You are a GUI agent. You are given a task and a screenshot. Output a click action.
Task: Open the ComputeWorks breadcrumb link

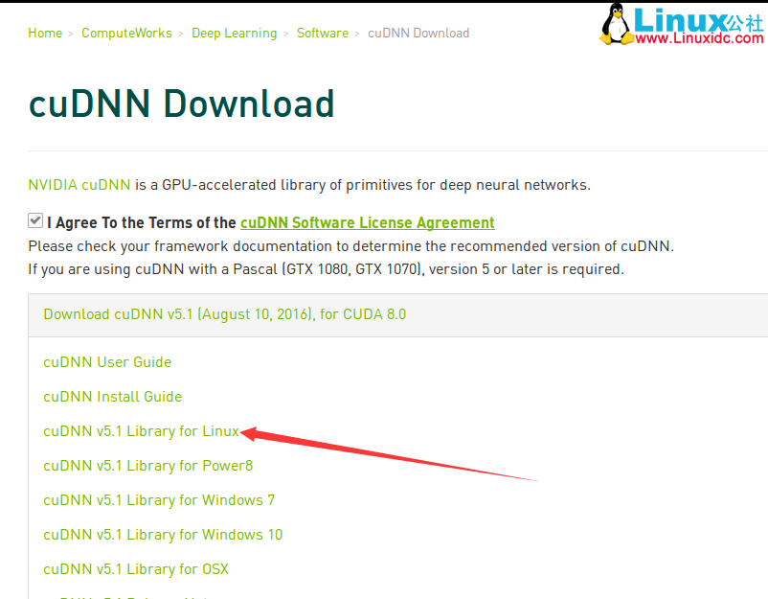[126, 33]
